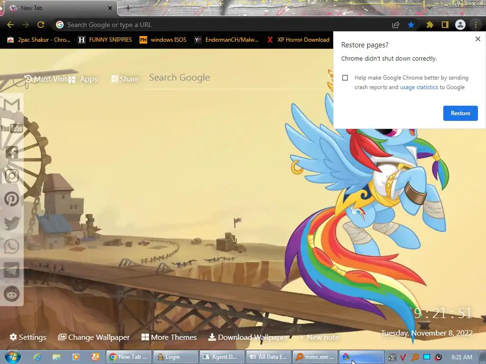Image resolution: width=486 pixels, height=364 pixels.
Task: Click Download Wallpaper
Action: pyautogui.click(x=248, y=337)
